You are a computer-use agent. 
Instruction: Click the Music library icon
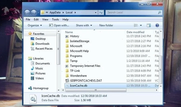coord(33,68)
